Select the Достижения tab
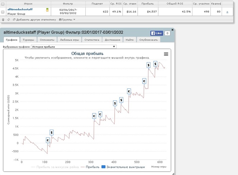 pyautogui.click(x=112, y=40)
